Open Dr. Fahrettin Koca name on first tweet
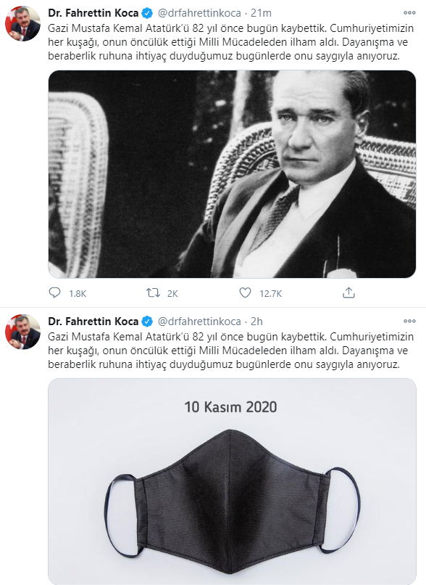This screenshot has width=426, height=585. pos(93,13)
